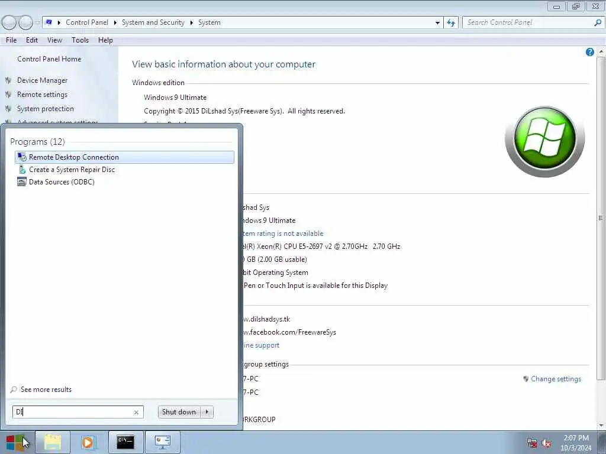Click the refresh button next to address bar
The width and height of the screenshot is (606, 454).
coord(450,23)
